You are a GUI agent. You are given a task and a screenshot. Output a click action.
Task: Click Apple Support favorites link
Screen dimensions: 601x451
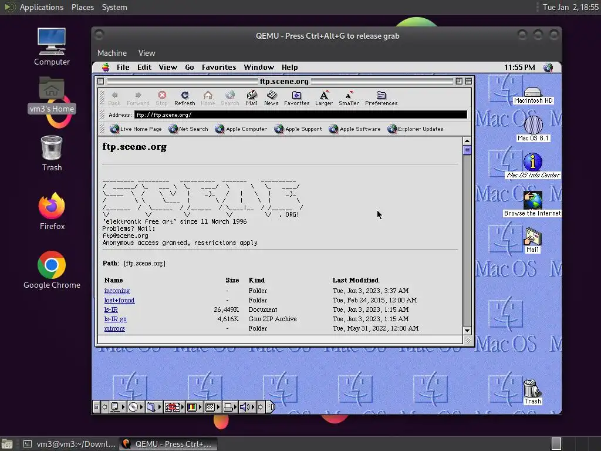pos(298,129)
